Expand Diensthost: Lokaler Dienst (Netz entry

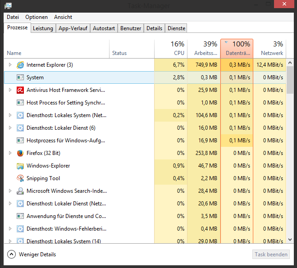tap(10, 203)
